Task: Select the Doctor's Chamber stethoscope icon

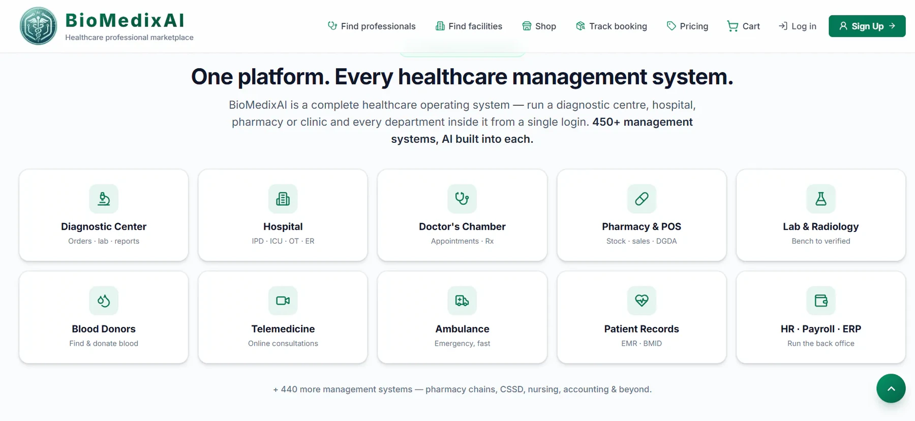Action: click(x=462, y=199)
